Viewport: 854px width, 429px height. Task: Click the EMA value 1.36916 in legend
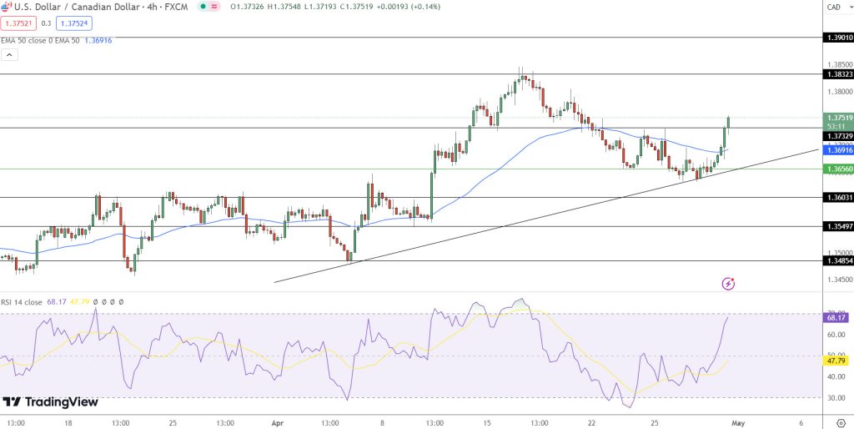[98, 40]
